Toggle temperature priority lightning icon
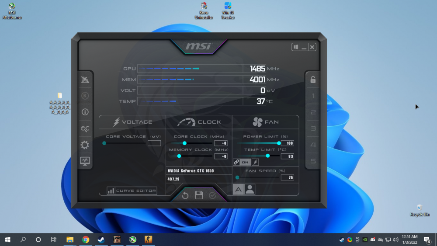Viewport: 437px width, 246px height. [x=255, y=162]
